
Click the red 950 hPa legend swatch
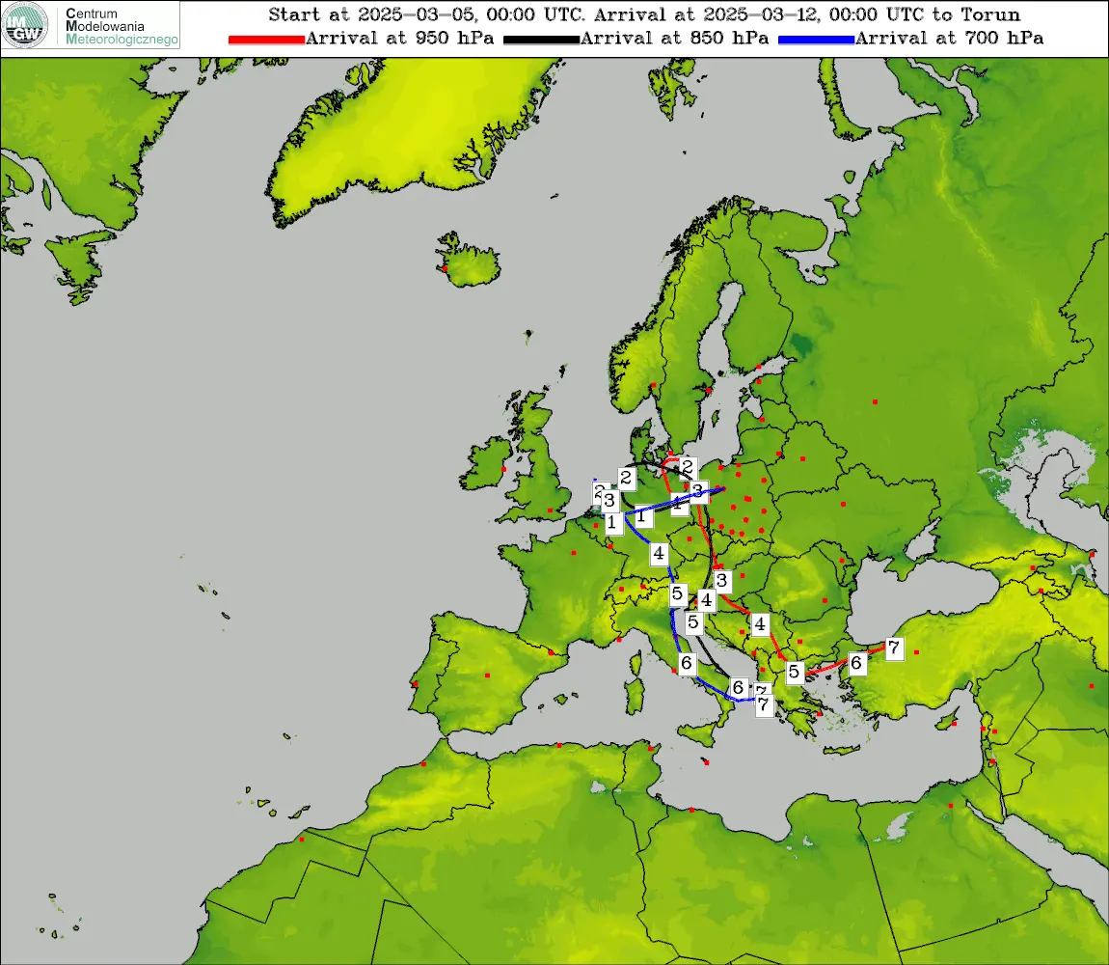click(x=266, y=40)
